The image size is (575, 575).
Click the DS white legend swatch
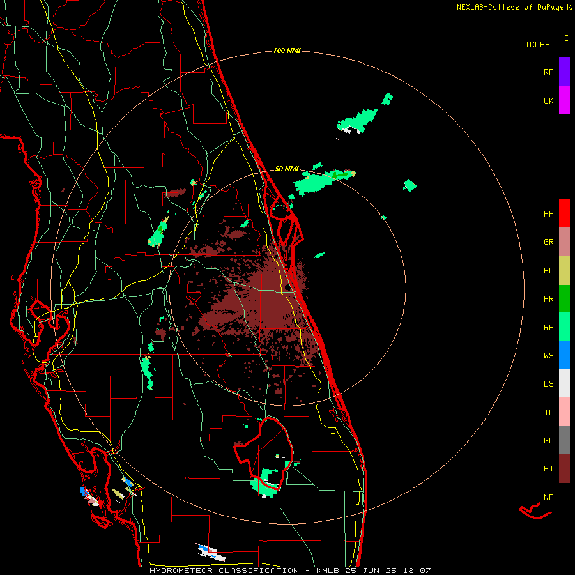coord(564,383)
